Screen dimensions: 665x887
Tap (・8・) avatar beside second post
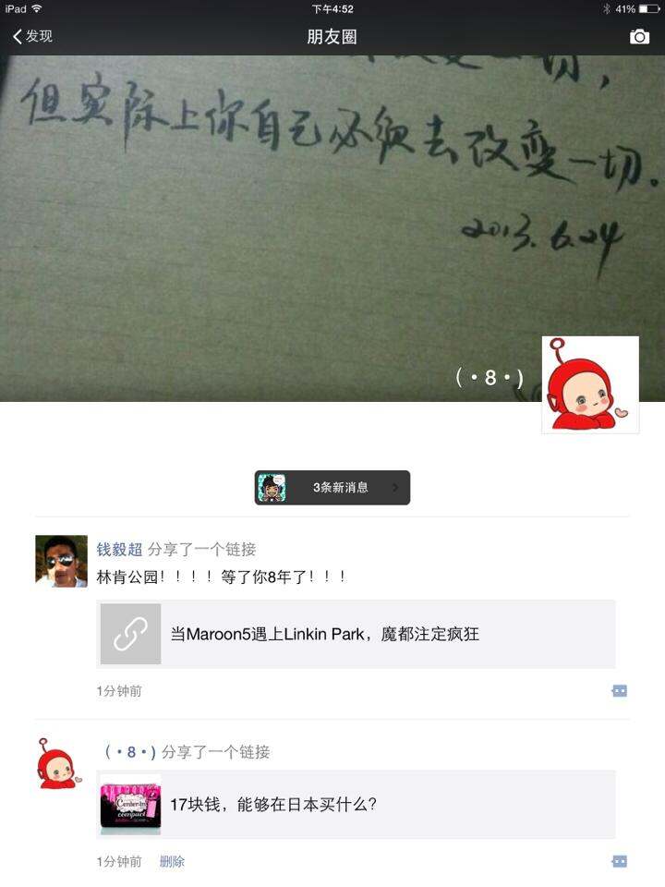[59, 764]
